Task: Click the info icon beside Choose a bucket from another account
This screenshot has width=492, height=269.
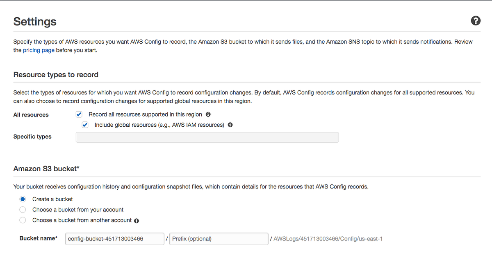Action: (x=137, y=220)
